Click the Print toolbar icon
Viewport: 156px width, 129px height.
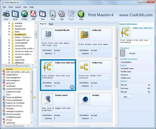(x=6, y=15)
